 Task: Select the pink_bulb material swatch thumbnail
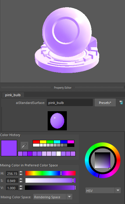click(x=57, y=121)
